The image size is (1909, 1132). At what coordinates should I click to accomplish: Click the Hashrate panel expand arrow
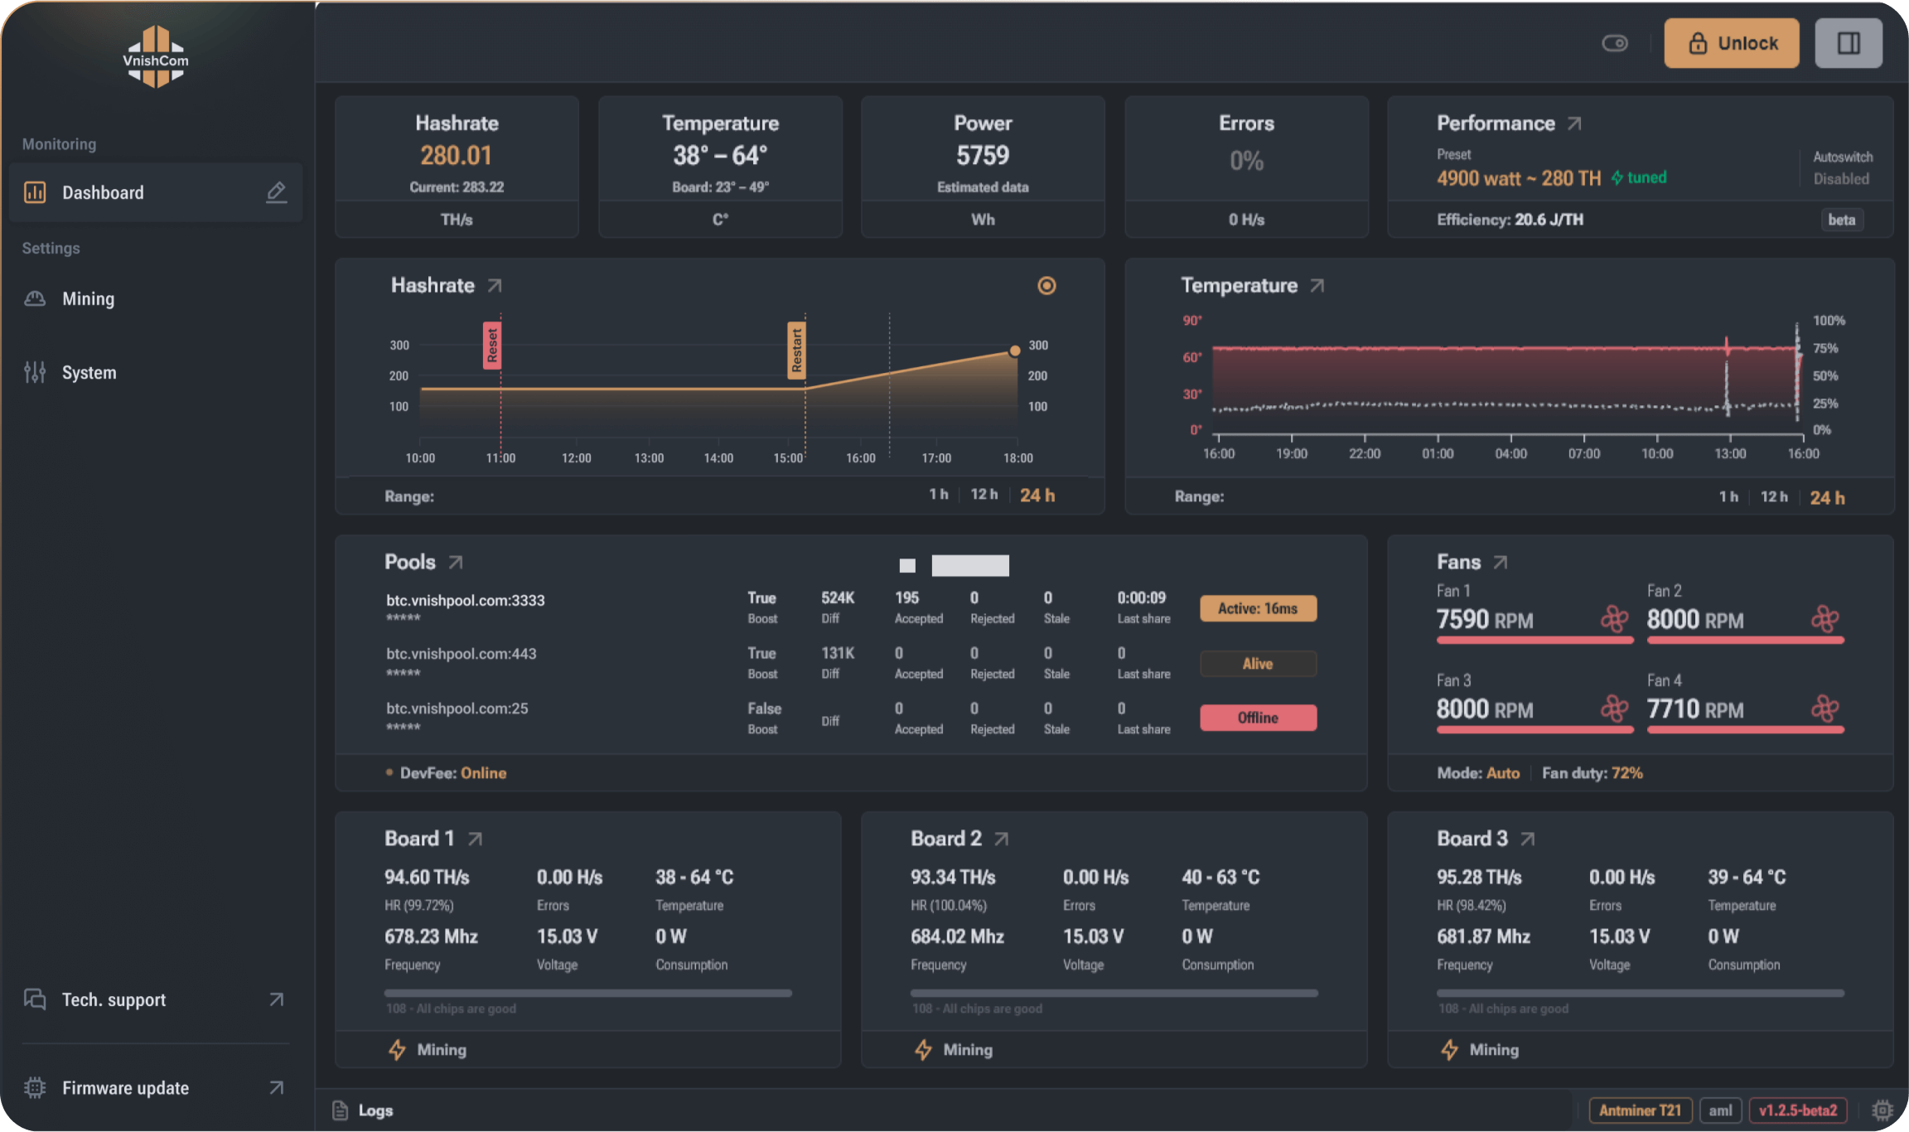click(x=499, y=286)
